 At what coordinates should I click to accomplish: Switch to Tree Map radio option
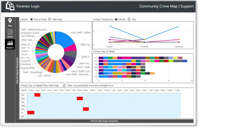click(x=49, y=19)
